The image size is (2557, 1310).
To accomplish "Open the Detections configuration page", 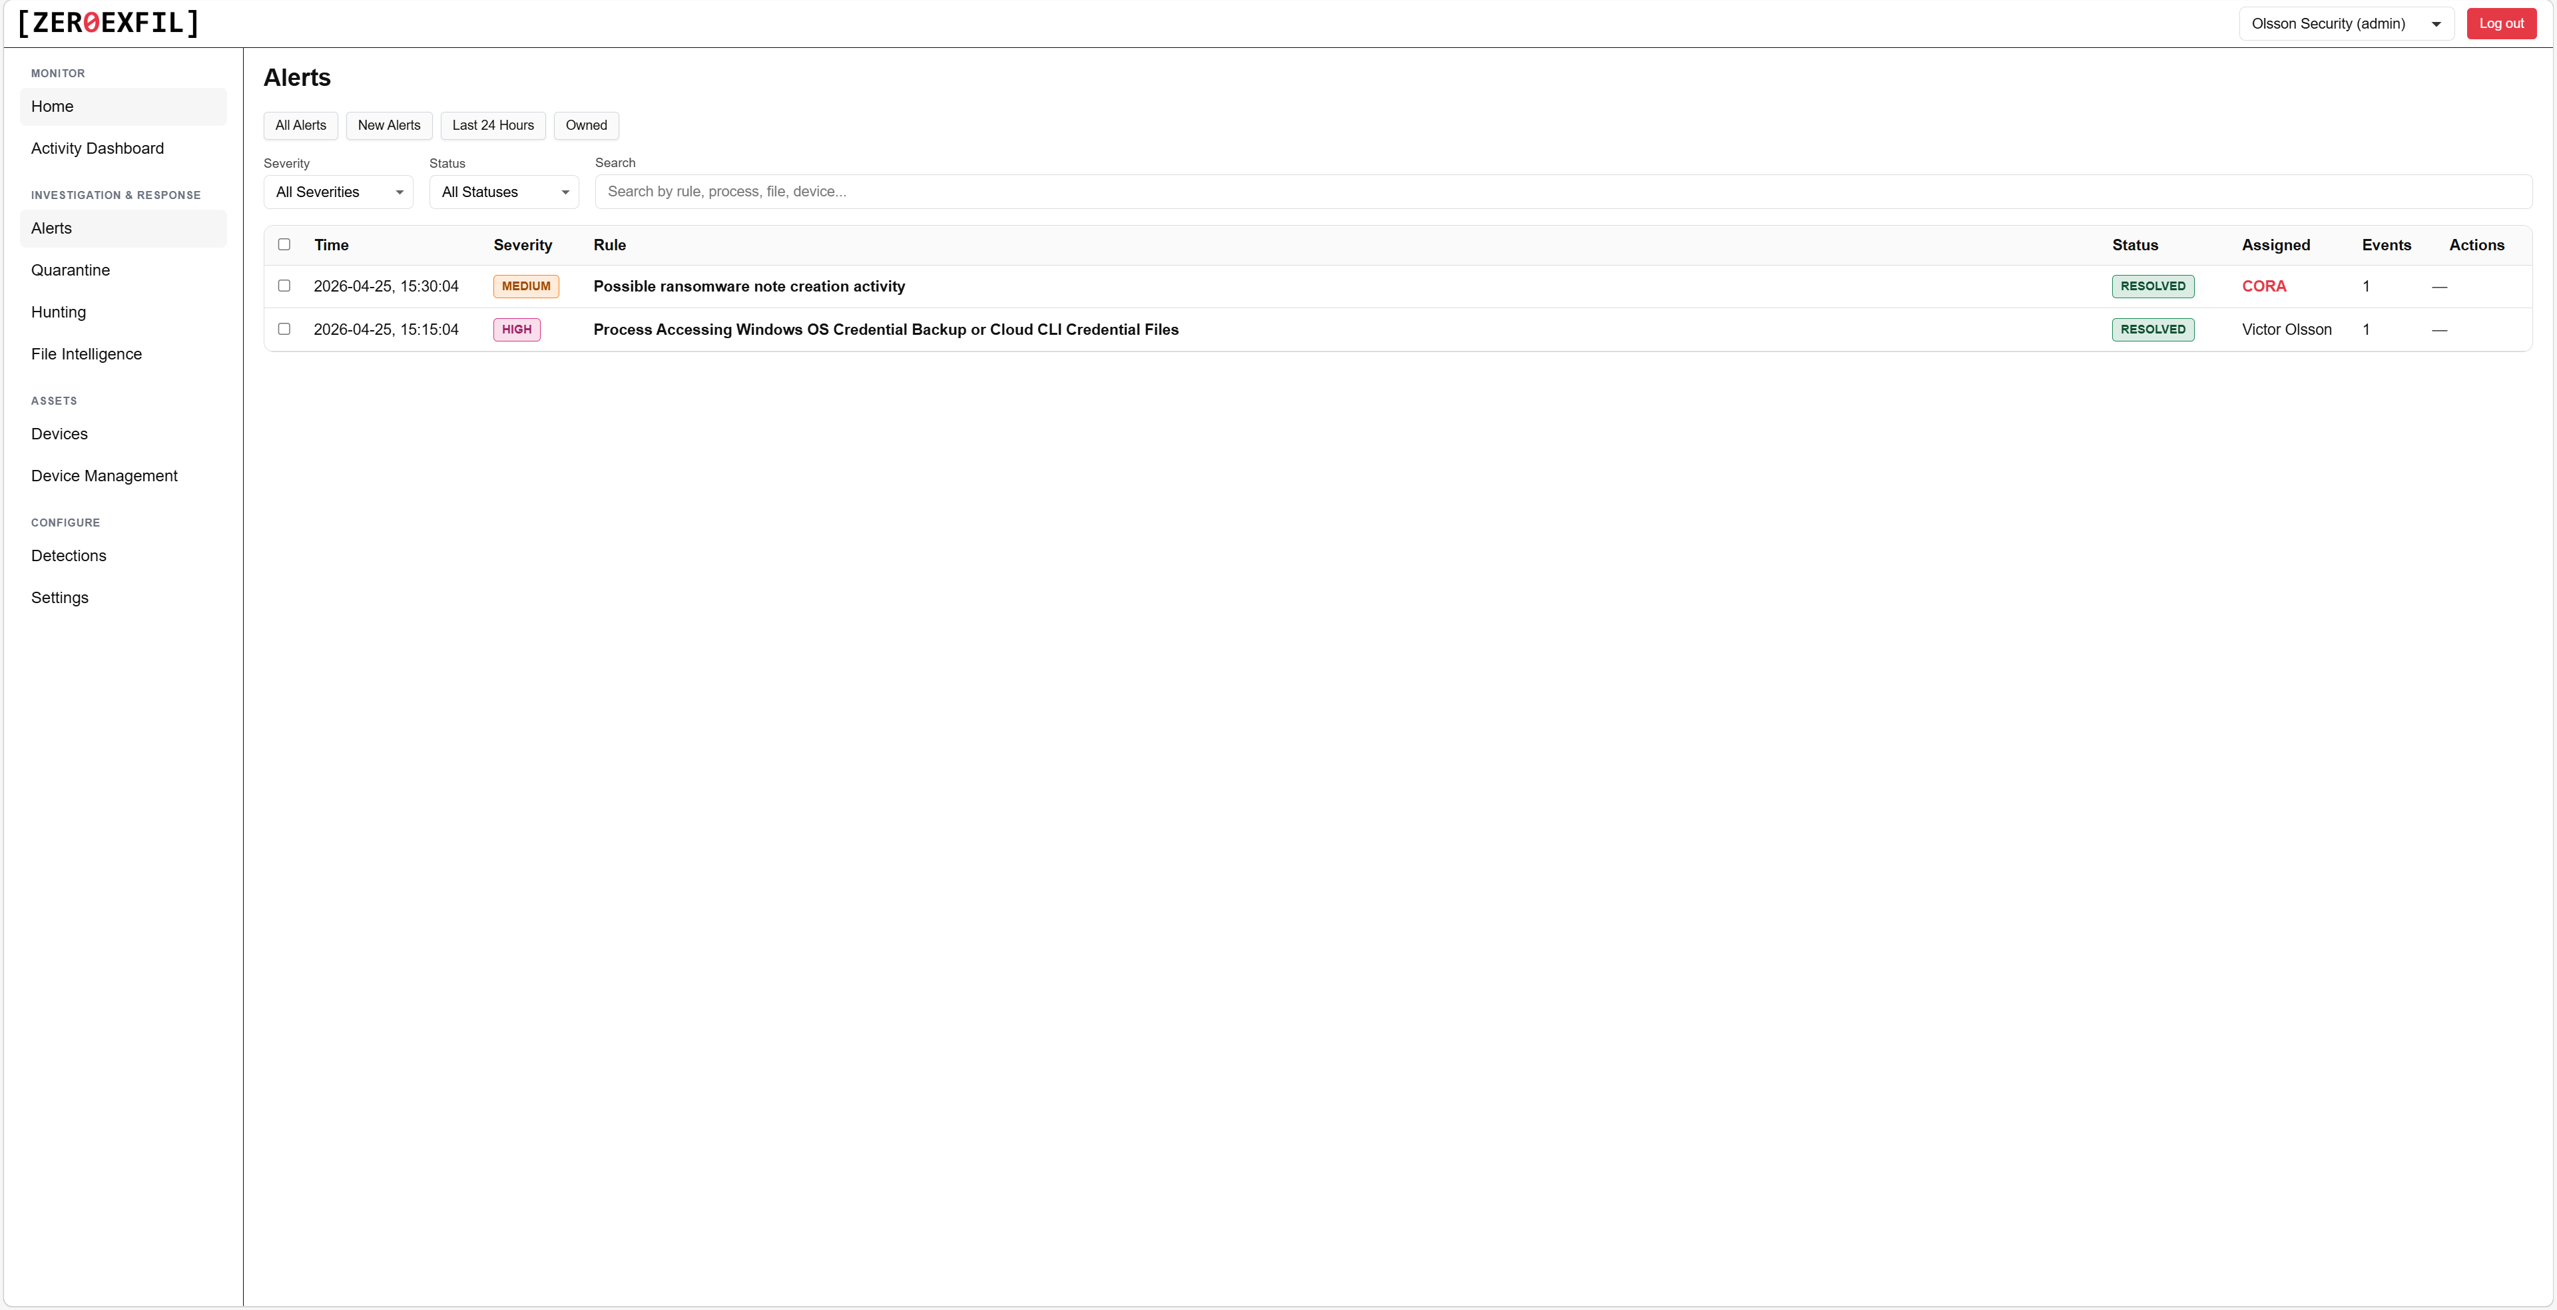I will click(x=67, y=554).
